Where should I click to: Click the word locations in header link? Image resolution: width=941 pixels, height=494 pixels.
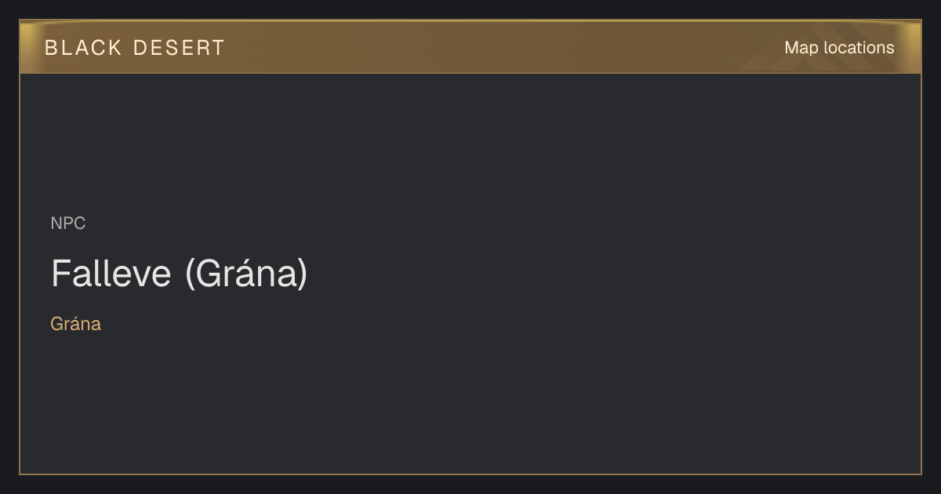coord(859,48)
